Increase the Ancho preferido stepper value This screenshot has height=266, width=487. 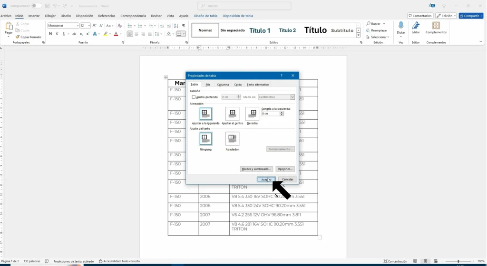[239, 96]
